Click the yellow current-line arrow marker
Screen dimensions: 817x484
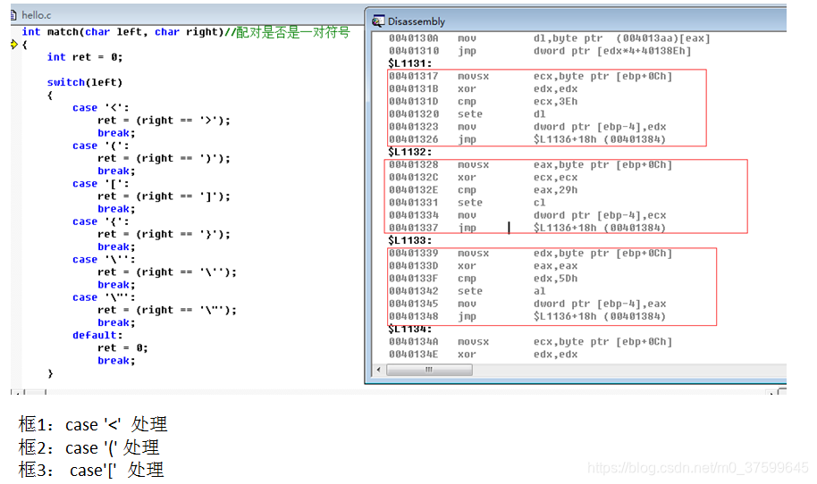pyautogui.click(x=14, y=45)
